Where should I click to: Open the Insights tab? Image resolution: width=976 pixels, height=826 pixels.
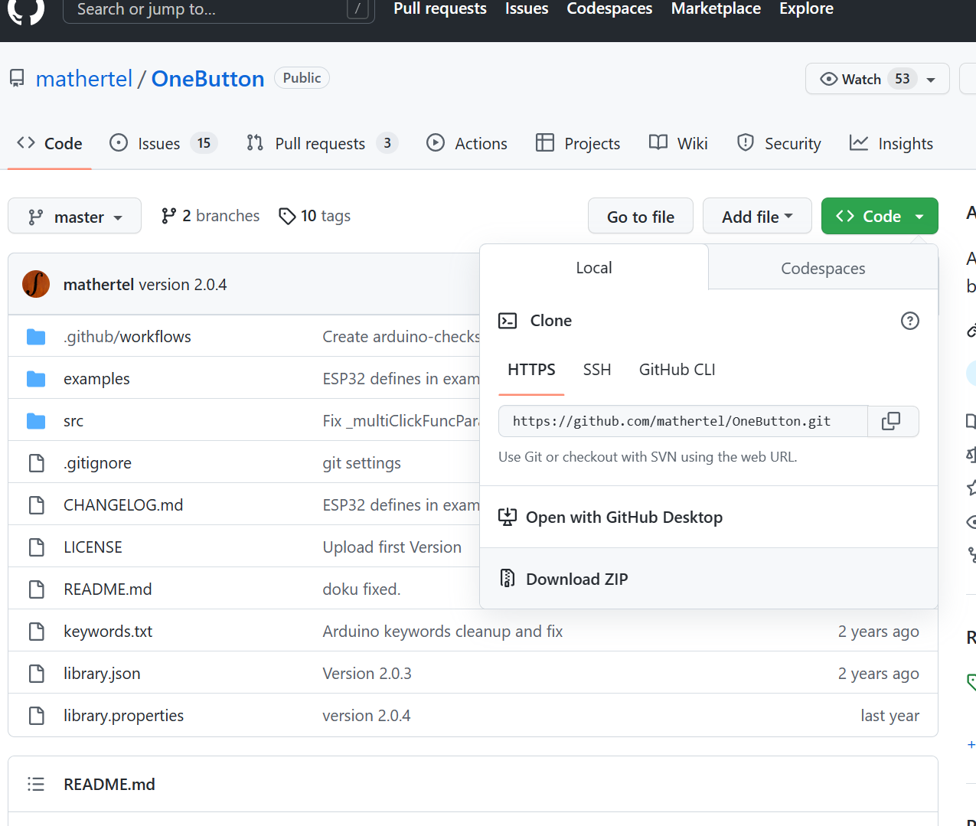click(891, 143)
